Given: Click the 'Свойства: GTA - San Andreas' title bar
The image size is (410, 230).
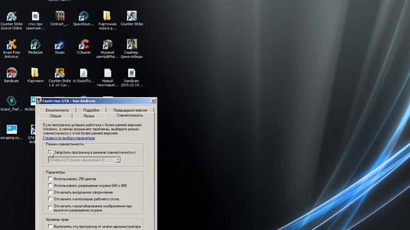Looking at the screenshot, I should tap(96, 101).
